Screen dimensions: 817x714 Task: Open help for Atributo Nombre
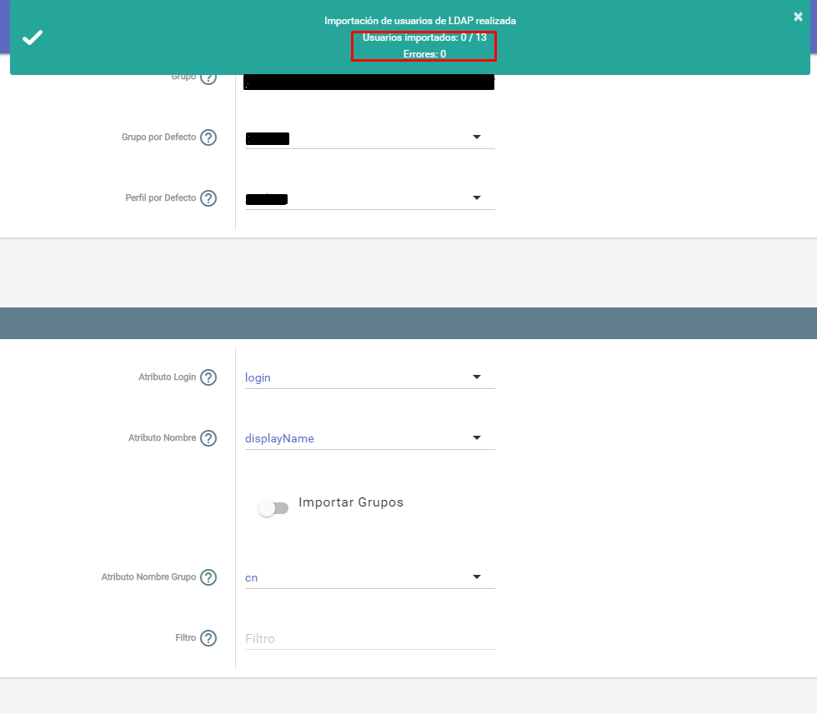(209, 437)
